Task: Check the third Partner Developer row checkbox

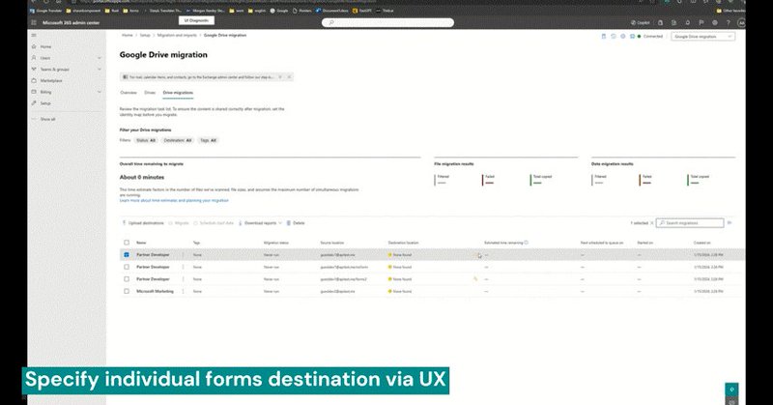Action: pyautogui.click(x=127, y=279)
